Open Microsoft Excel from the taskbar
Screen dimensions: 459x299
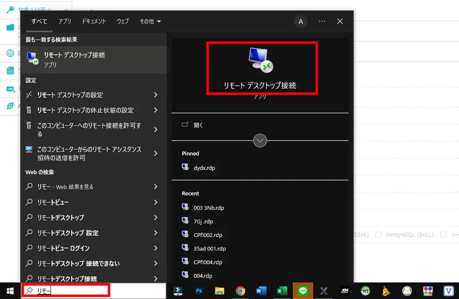(x=281, y=290)
